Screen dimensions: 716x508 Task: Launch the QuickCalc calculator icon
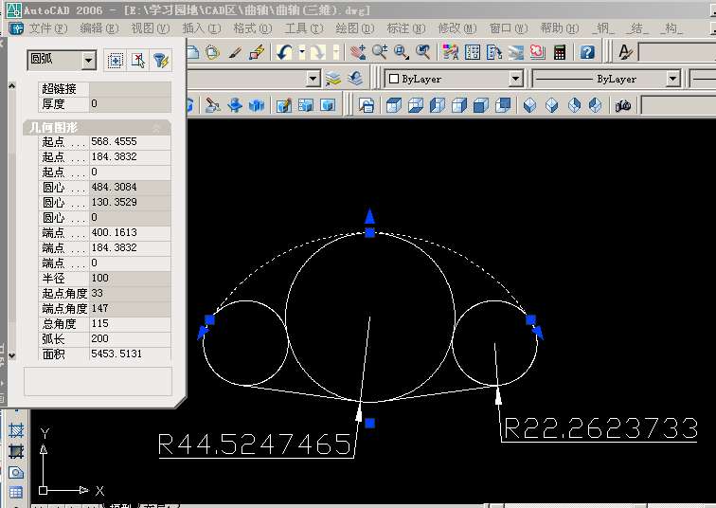click(560, 52)
